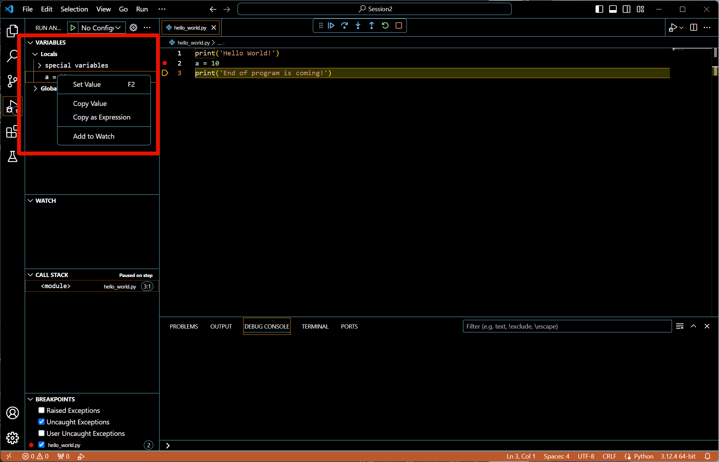Open the Source Control view
The width and height of the screenshot is (719, 462).
(12, 81)
